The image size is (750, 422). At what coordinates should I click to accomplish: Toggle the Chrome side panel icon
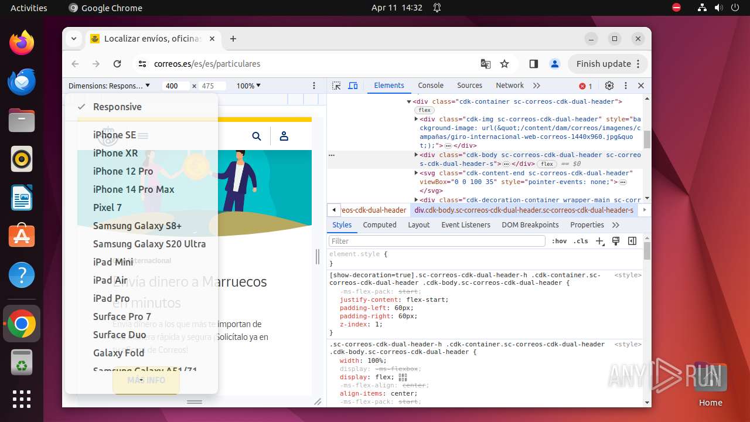(x=534, y=64)
